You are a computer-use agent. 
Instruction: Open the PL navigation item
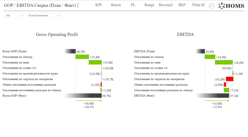click(133, 5)
